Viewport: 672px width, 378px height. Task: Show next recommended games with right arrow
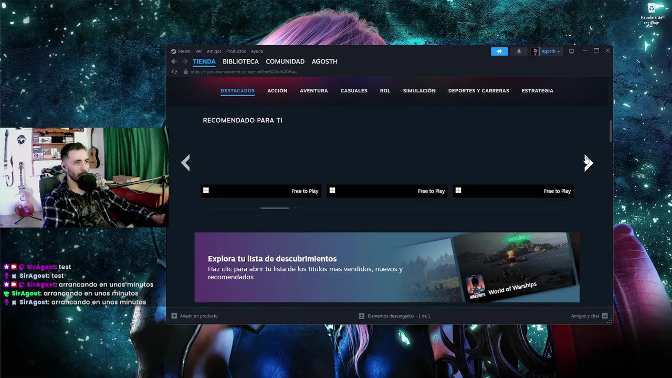pyautogui.click(x=589, y=163)
